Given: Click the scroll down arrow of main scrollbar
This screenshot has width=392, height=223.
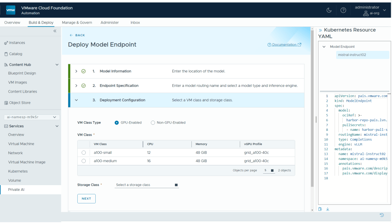Looking at the screenshot, I should pyautogui.click(x=312, y=210).
